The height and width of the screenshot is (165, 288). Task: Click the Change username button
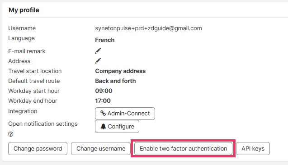(x=101, y=148)
